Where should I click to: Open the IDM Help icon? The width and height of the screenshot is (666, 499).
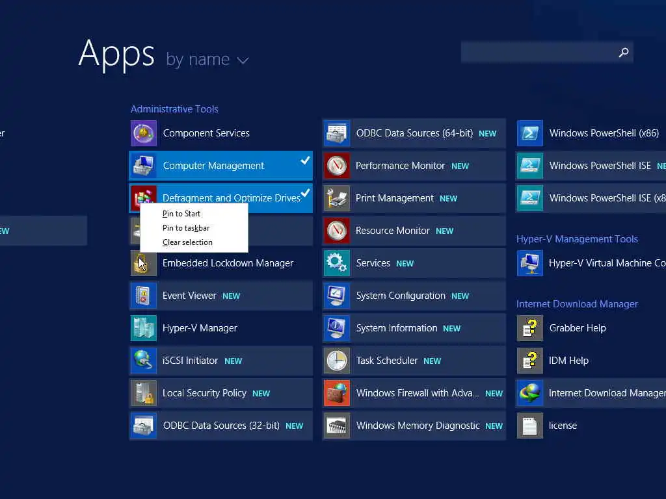(529, 360)
